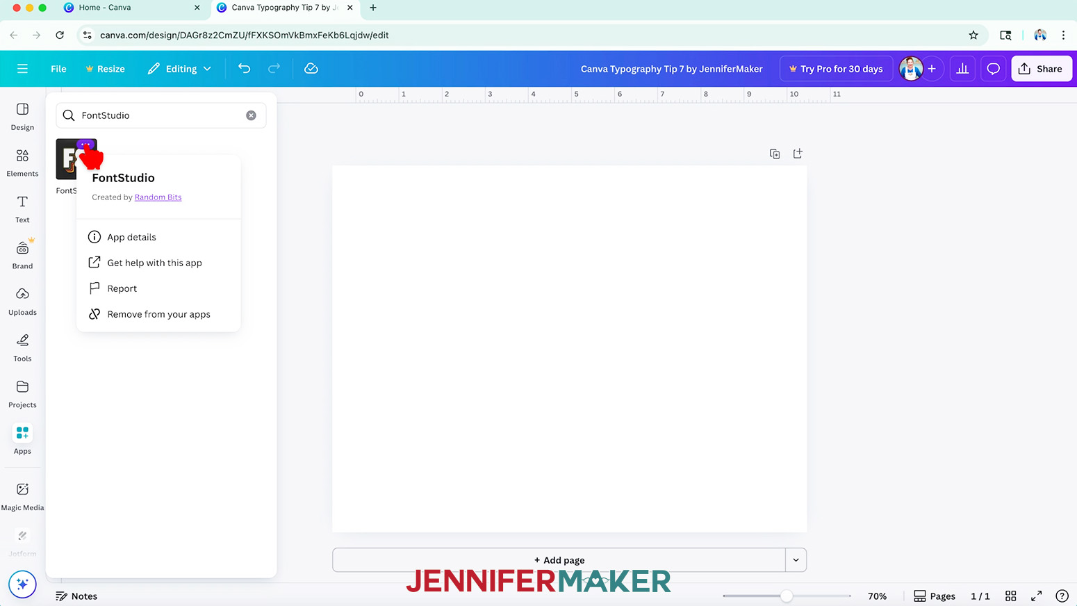The width and height of the screenshot is (1077, 606).
Task: Click the Resize option
Action: [106, 69]
